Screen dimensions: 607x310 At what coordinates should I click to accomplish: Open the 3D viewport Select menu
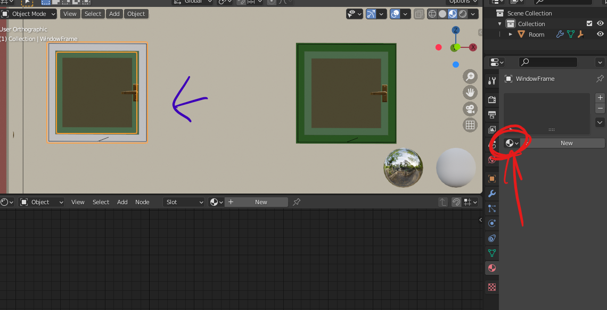[93, 14]
